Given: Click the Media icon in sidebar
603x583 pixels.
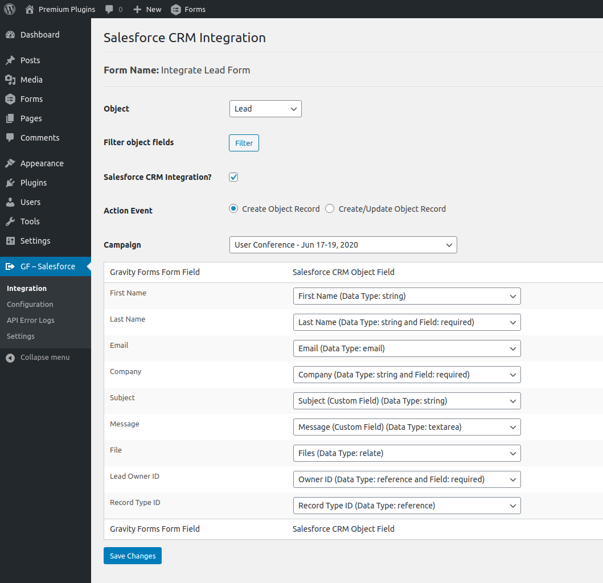Looking at the screenshot, I should [10, 80].
